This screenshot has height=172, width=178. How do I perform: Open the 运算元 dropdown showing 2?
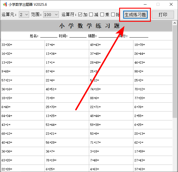click(24, 15)
